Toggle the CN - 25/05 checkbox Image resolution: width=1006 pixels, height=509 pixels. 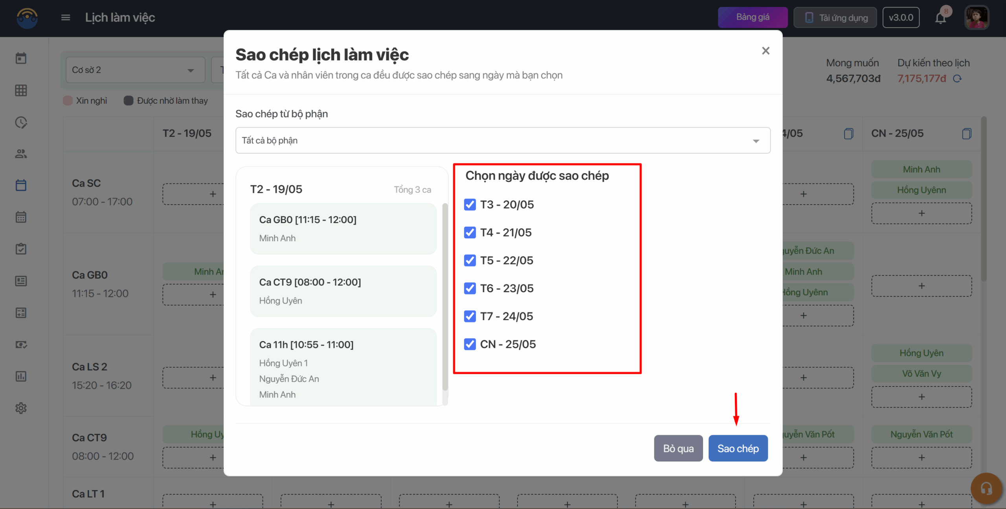(470, 344)
